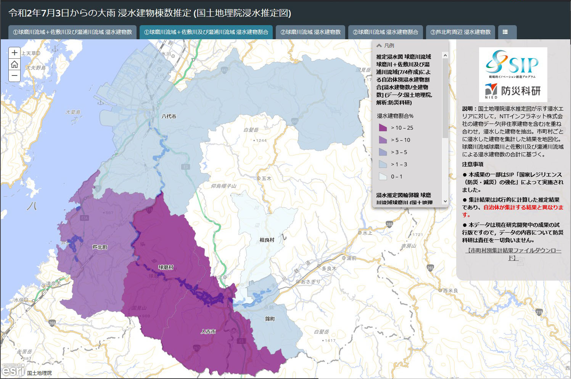
Task: Open the ②球磨川流域 浸水建物数 tab
Action: [310, 32]
